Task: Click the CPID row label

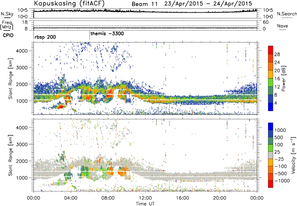Action: pos(8,35)
